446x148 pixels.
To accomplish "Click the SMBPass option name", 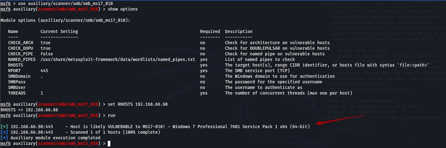I will pos(17,82).
